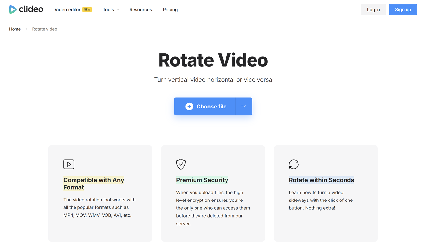
Task: Click the clideo wordmark in the header
Action: pos(31,9)
